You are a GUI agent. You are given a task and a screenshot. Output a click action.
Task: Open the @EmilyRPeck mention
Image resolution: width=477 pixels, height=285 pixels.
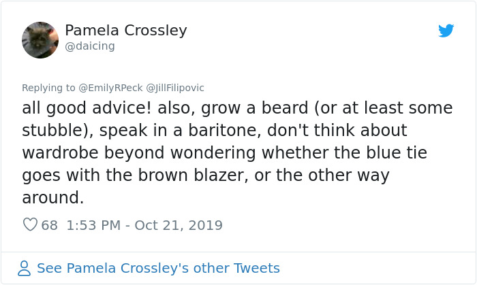point(111,88)
